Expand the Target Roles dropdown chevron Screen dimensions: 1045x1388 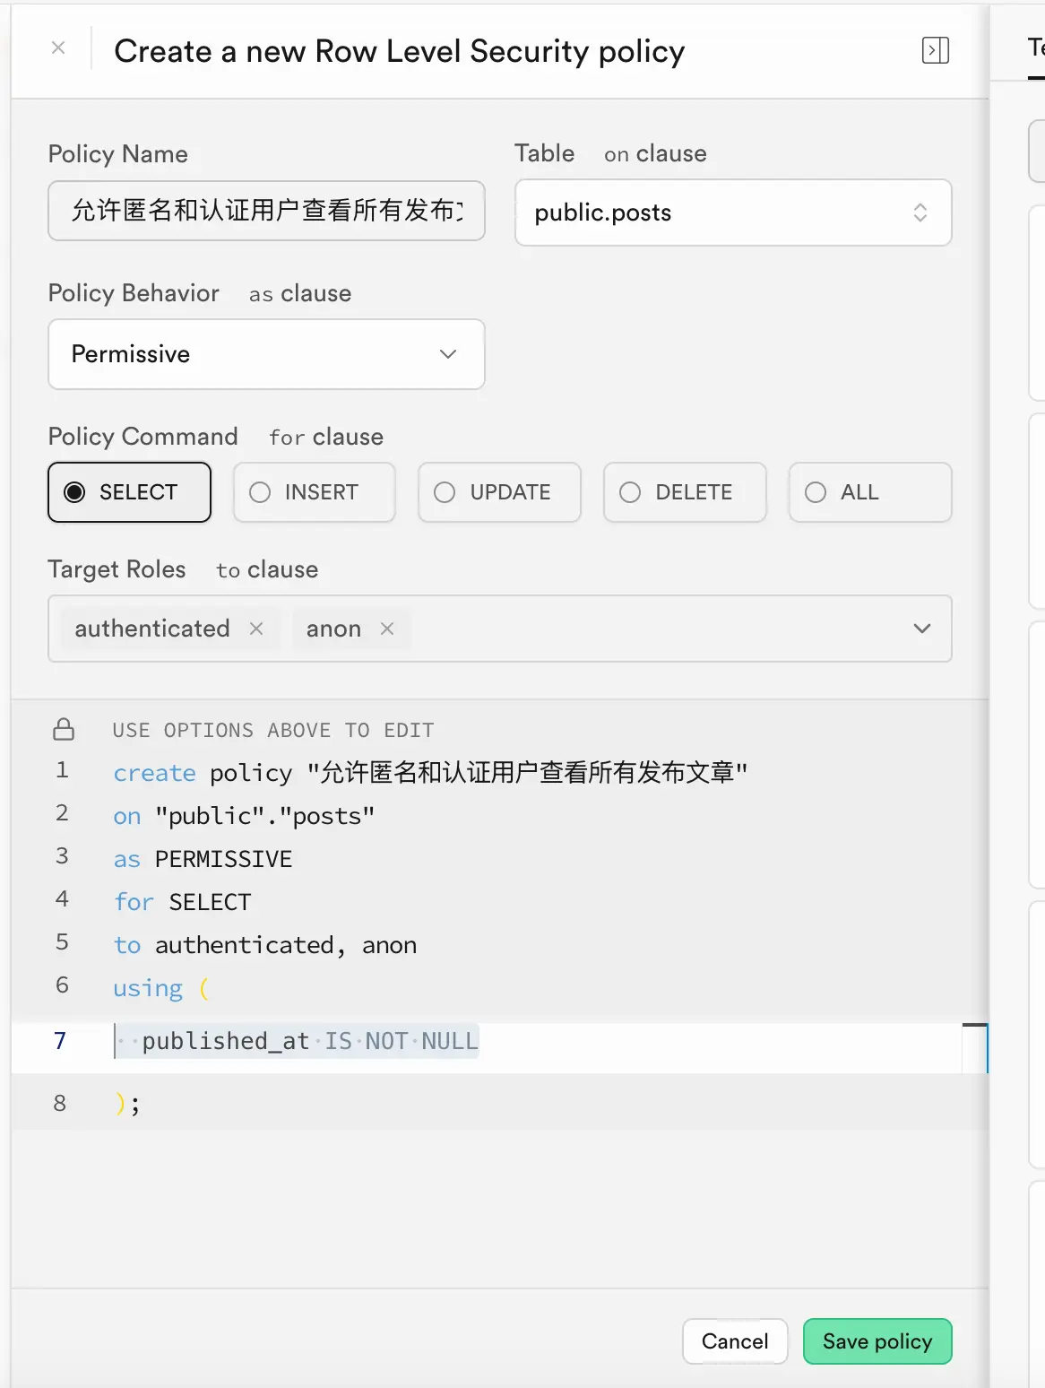click(921, 629)
